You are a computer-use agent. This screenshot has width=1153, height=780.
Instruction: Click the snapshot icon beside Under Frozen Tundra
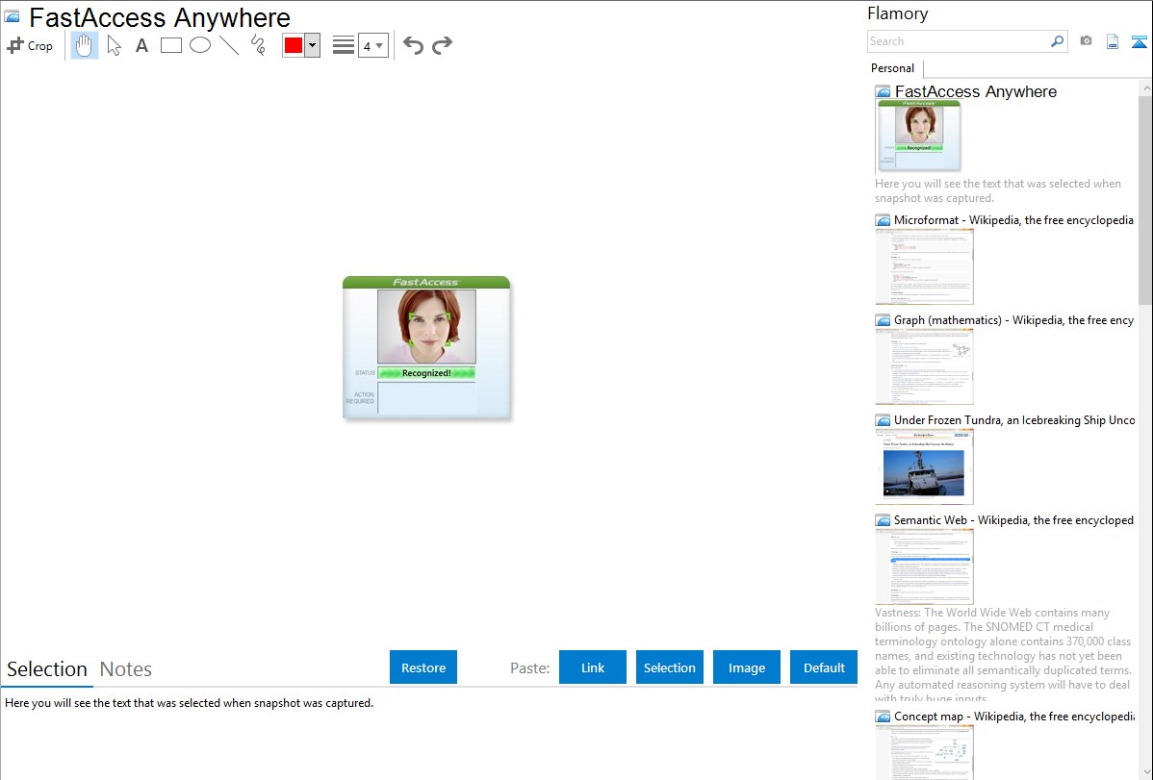click(883, 420)
